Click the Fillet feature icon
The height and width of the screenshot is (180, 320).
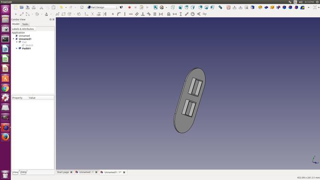(284, 7)
